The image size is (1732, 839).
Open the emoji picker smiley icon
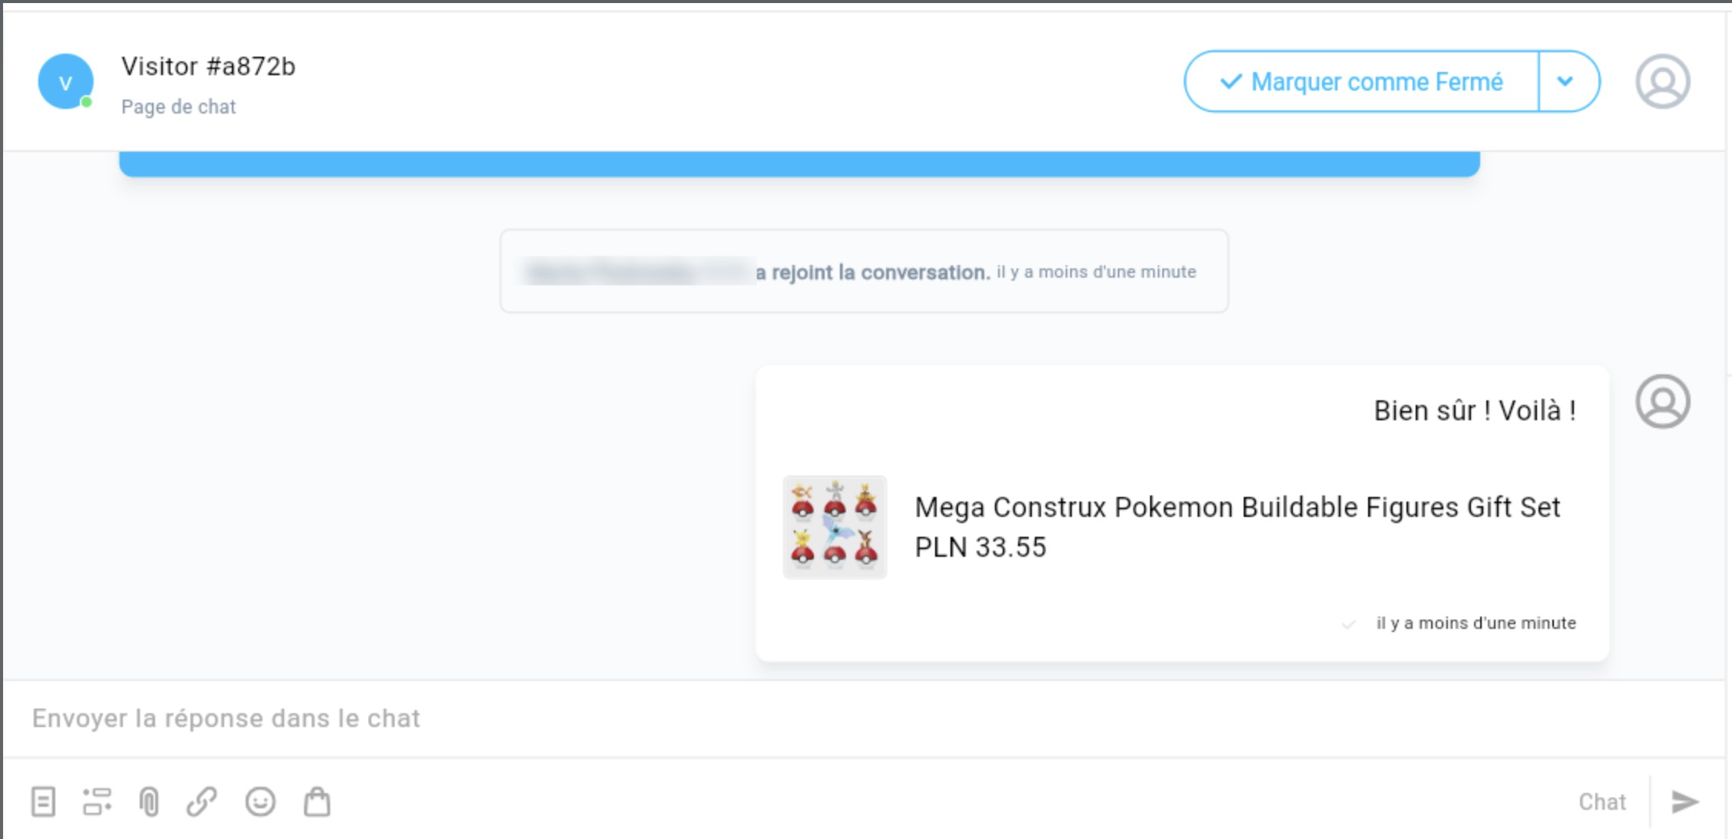click(260, 802)
